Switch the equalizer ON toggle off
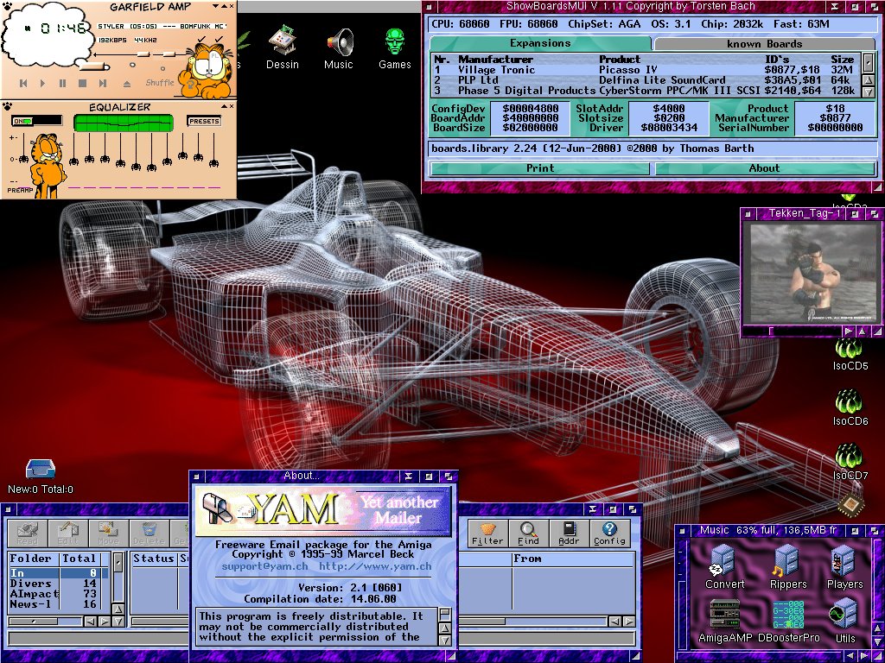 click(22, 120)
